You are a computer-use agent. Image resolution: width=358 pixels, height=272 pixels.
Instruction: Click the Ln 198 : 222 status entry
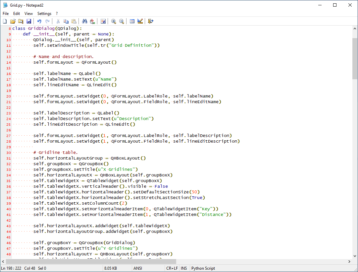[x=11, y=268]
